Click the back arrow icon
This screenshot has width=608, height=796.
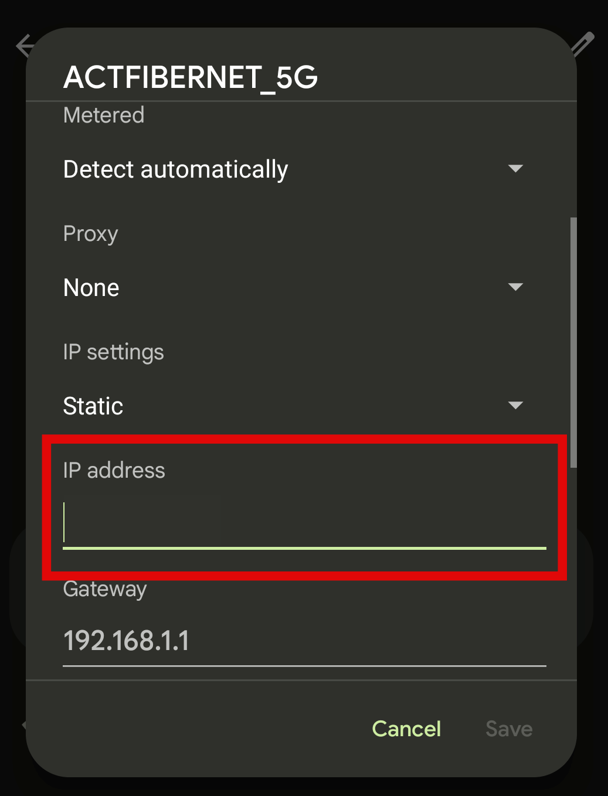coord(23,45)
